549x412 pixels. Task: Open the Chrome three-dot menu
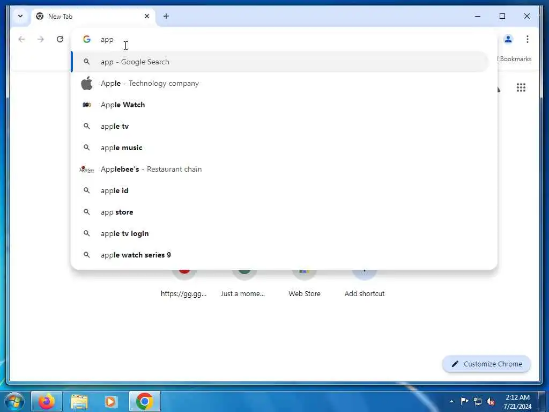(528, 39)
